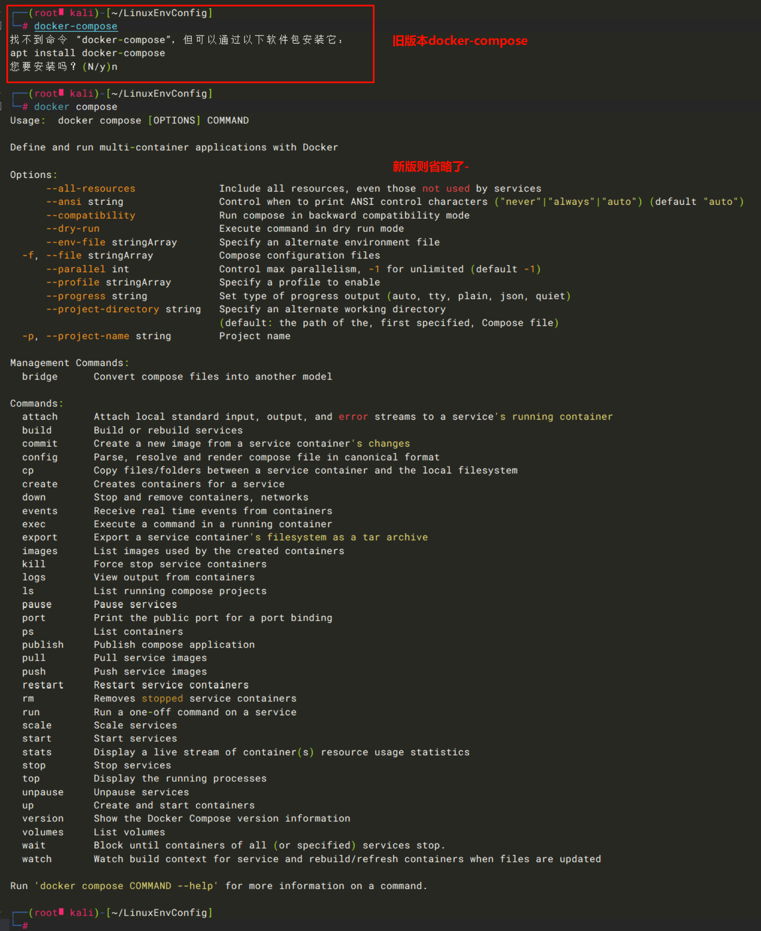Screen dimensions: 761x931
Task: Select the --all-resources option flag
Action: point(91,189)
